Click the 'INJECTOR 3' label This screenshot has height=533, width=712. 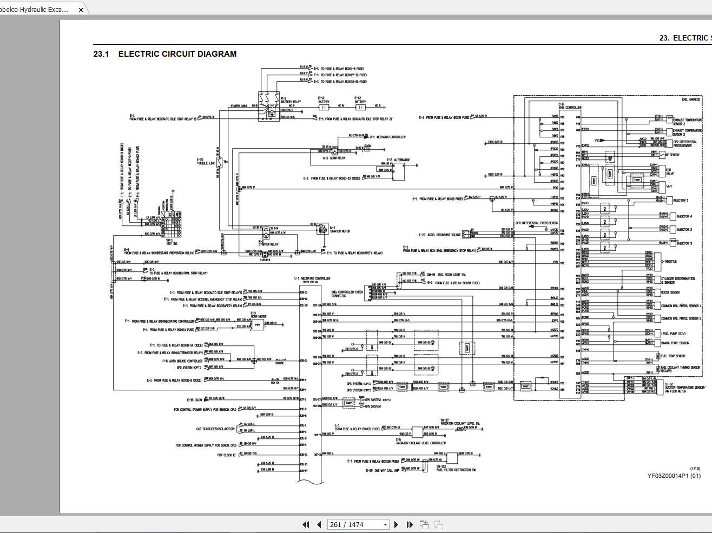(x=684, y=243)
